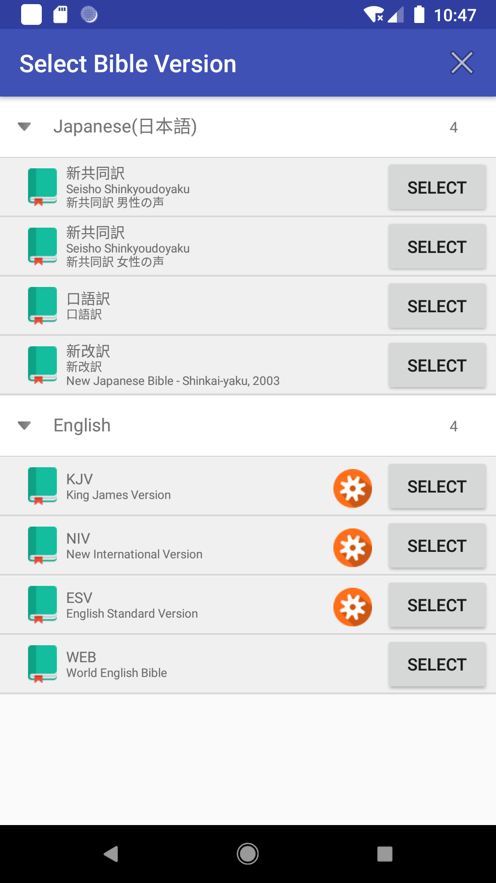
Task: Tap the New International Version row title
Action: pos(134,546)
